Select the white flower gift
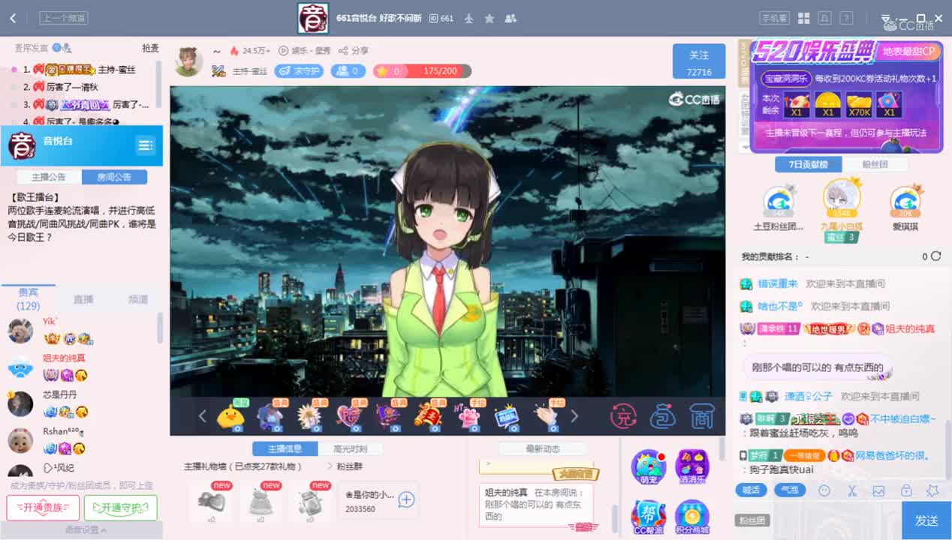Screen dimensions: 952x540 pyautogui.click(x=309, y=417)
